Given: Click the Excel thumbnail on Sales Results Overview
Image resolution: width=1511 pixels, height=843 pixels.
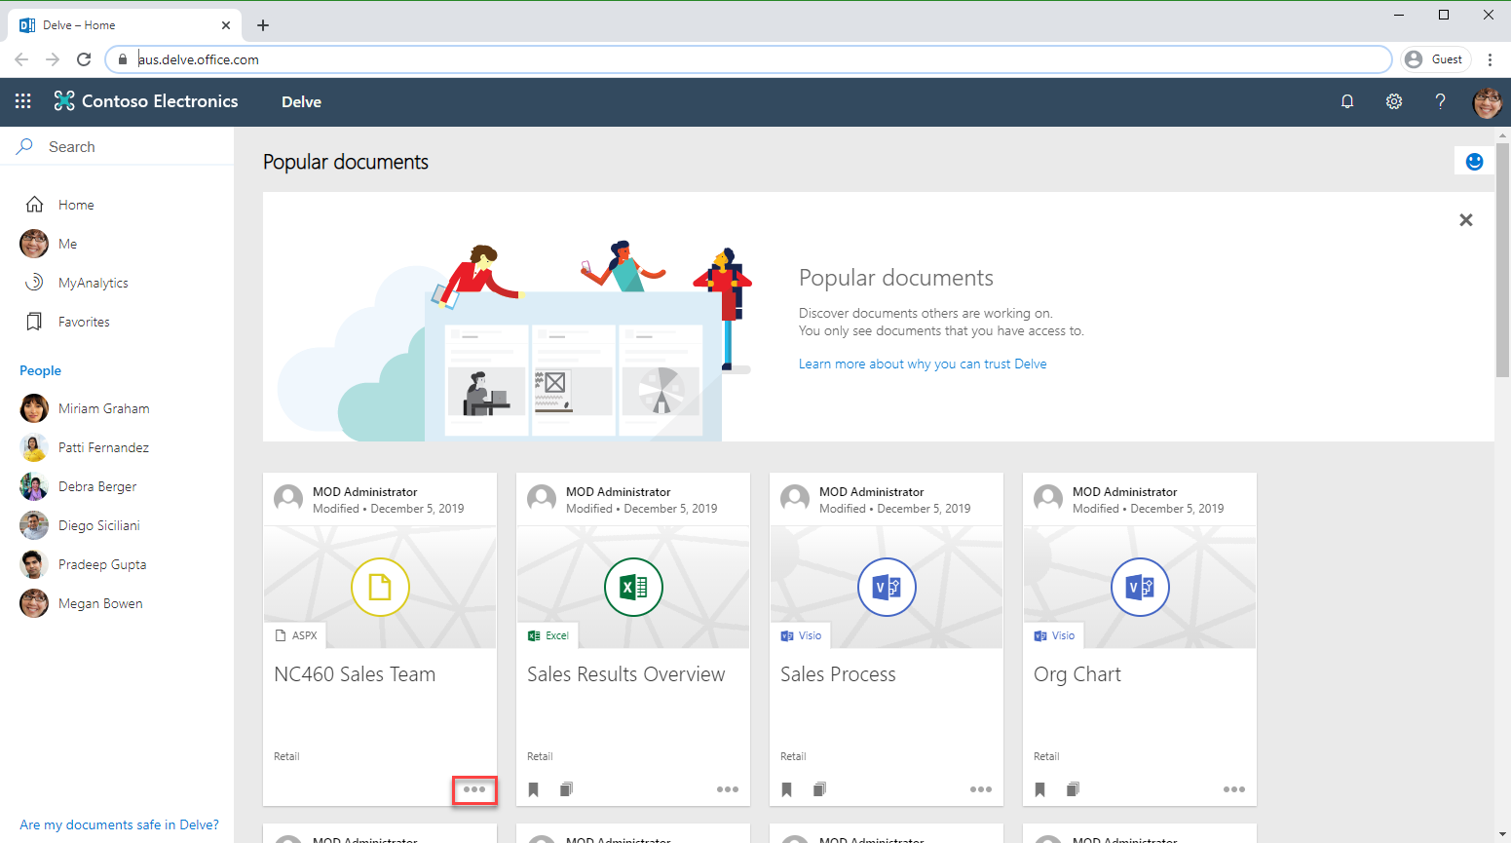Looking at the screenshot, I should [x=633, y=588].
